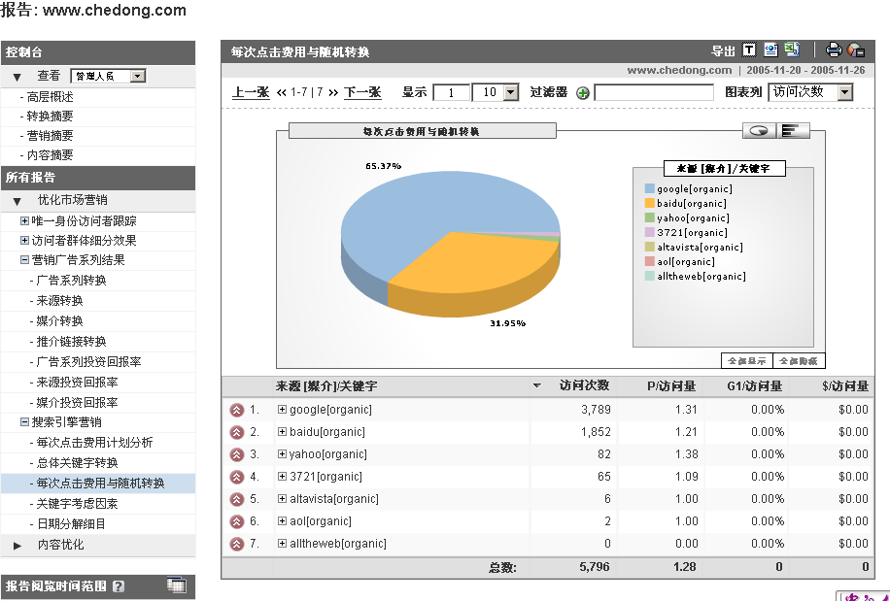Click help question mark beside 报告阅览时间范围
890x601 pixels.
(119, 586)
